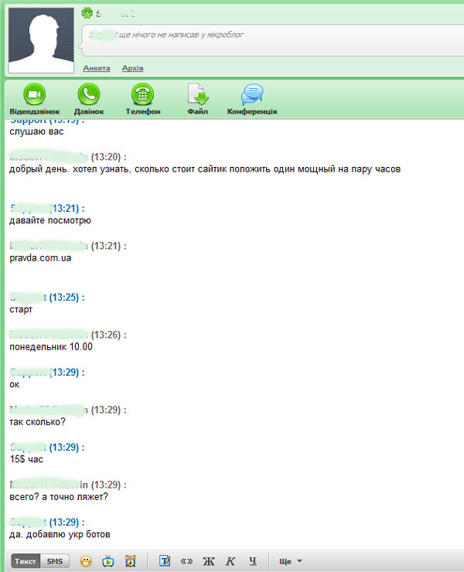Open the text font settings icon
The width and height of the screenshot is (464, 572).
164,561
